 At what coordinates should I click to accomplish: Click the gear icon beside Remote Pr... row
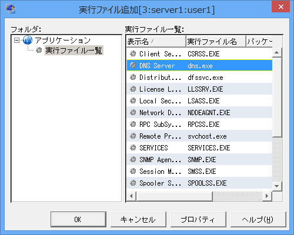coord(133,136)
